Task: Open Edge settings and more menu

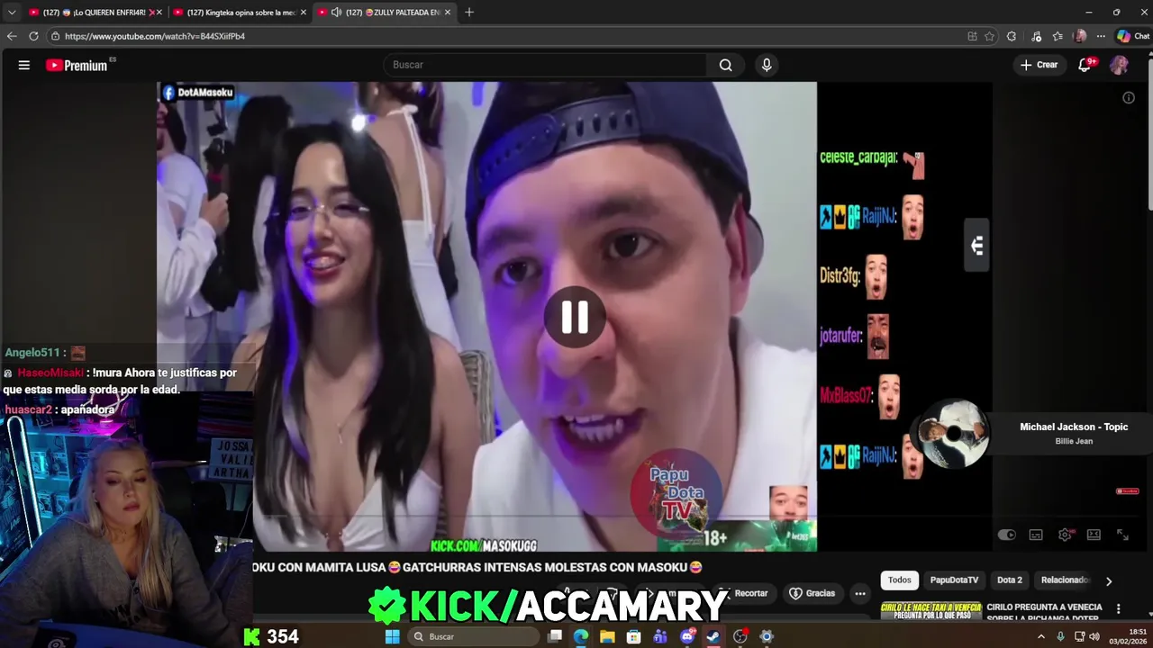Action: (1101, 36)
